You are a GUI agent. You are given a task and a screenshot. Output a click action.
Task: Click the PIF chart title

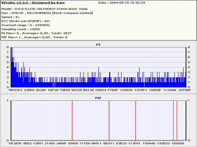[x=98, y=98]
